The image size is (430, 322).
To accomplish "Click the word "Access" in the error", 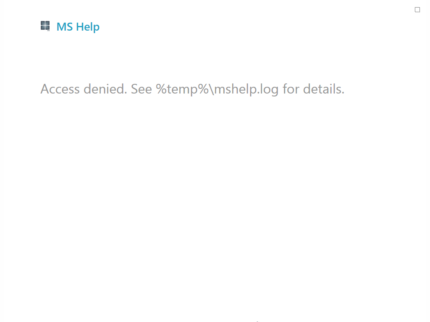I will tap(60, 89).
